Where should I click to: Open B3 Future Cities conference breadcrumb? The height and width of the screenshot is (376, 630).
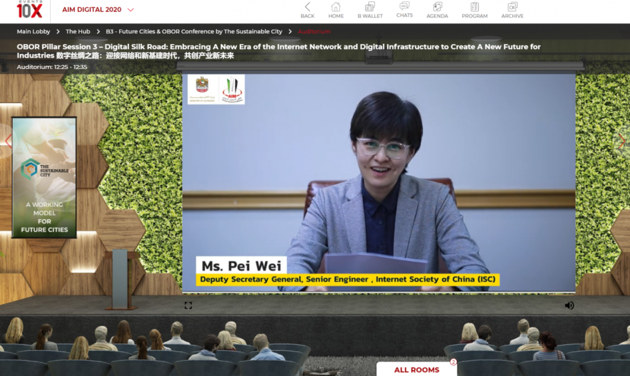(194, 31)
